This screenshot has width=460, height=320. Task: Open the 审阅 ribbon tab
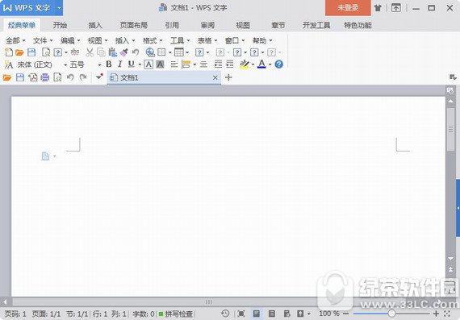click(207, 25)
